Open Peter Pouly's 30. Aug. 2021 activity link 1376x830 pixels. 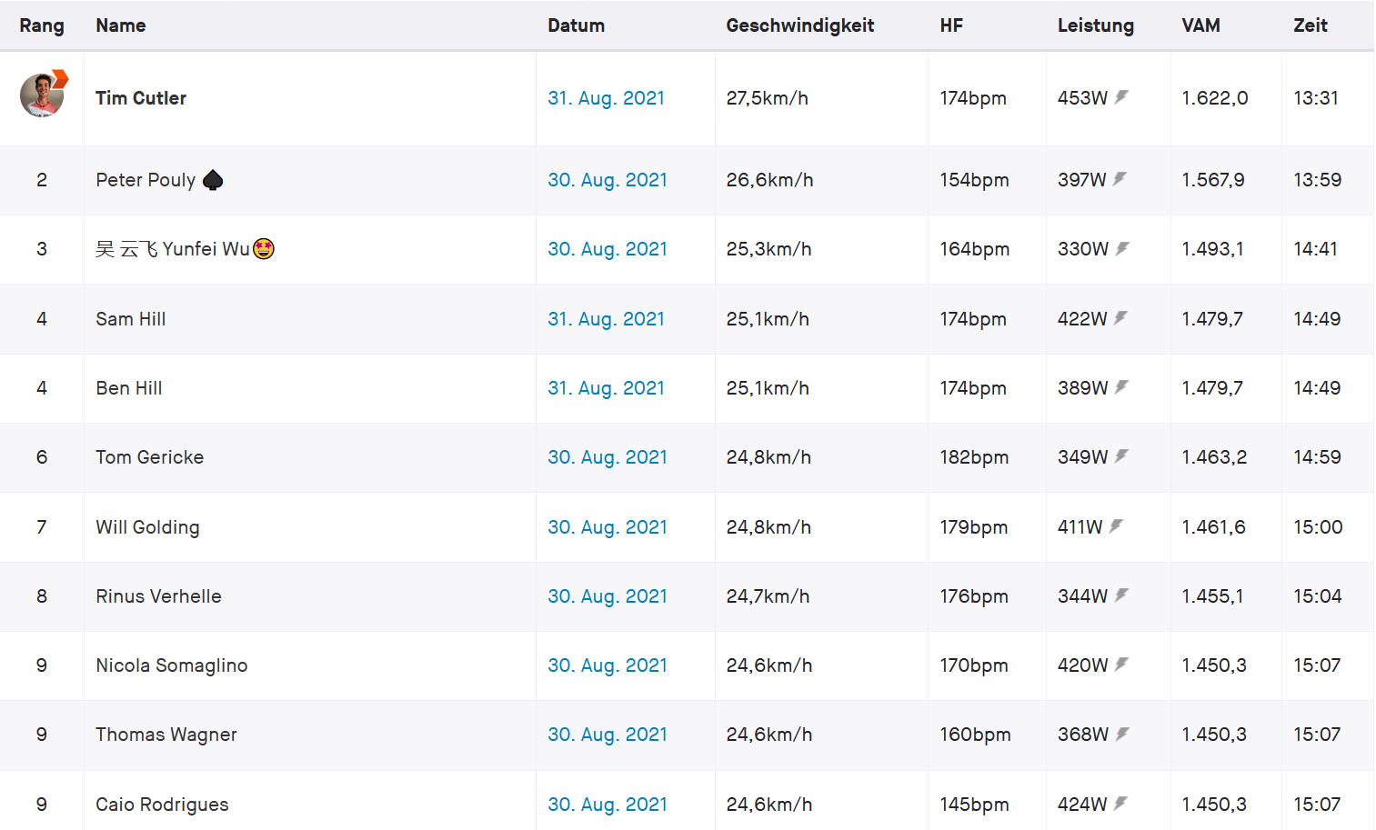coord(607,180)
